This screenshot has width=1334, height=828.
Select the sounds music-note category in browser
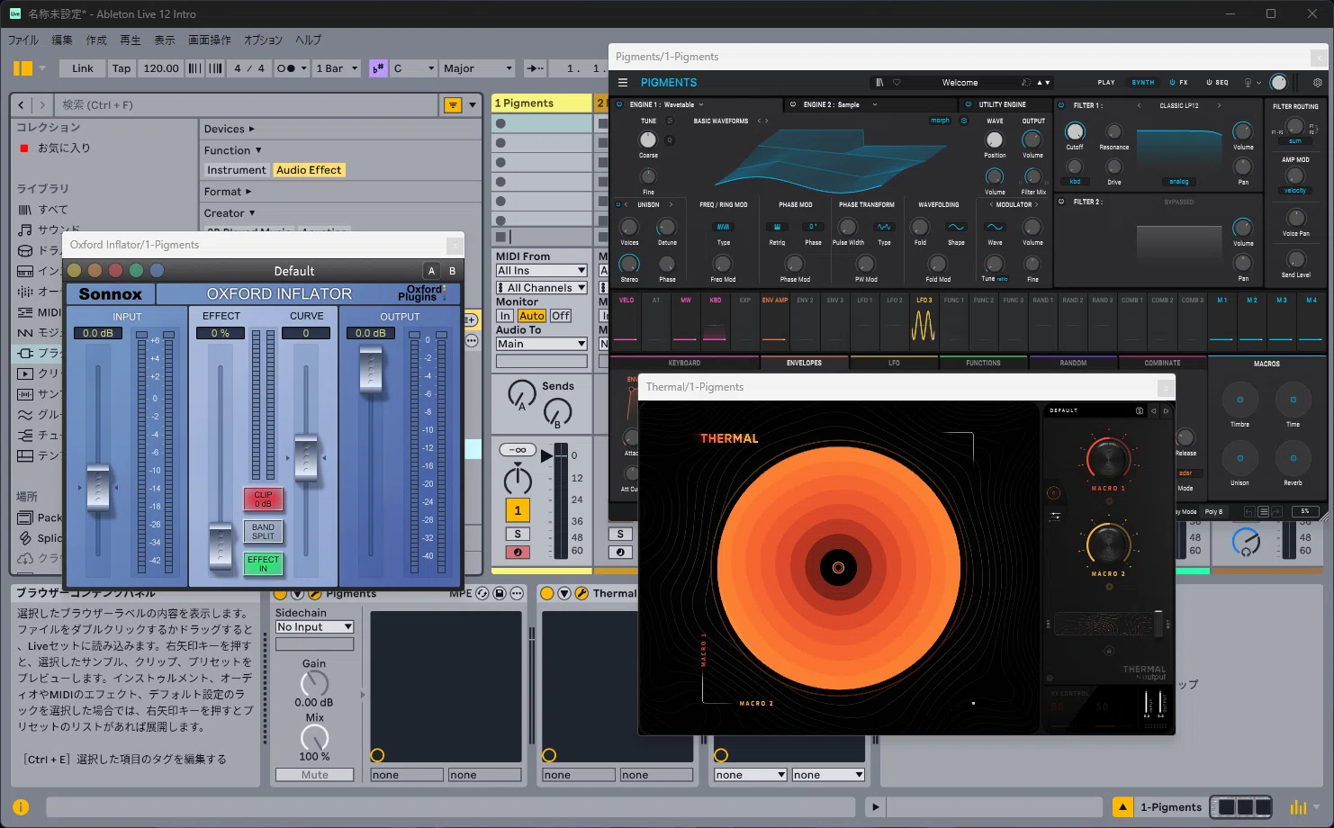pyautogui.click(x=25, y=229)
